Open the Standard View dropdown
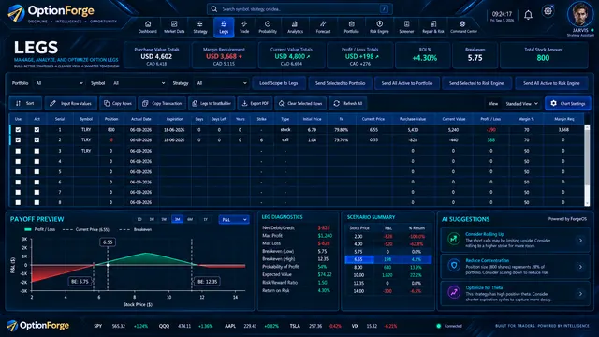Screen dimensions: 599x337 pos(521,104)
